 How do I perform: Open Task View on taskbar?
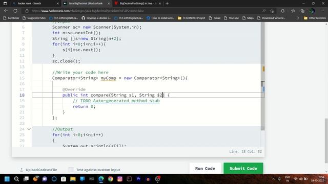(x=26, y=179)
